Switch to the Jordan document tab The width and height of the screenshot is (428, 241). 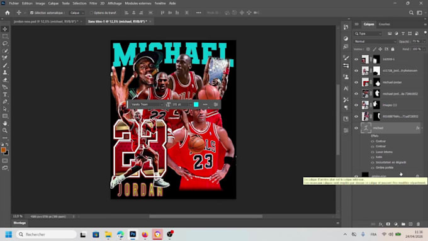point(46,21)
